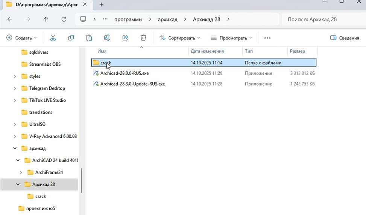The image size is (366, 215).
Task: Click the 14.10.2025 11:14 date cell
Action: point(207,63)
